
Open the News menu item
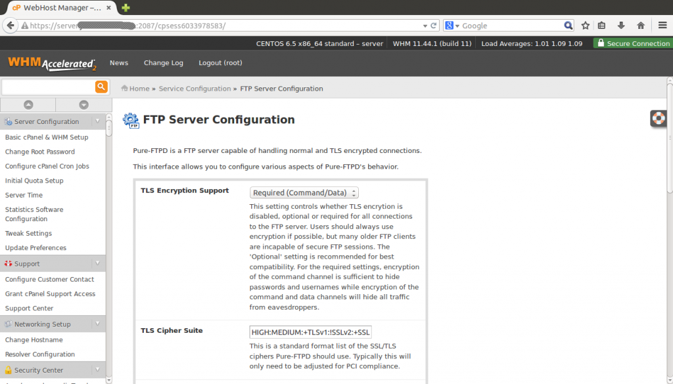[119, 63]
